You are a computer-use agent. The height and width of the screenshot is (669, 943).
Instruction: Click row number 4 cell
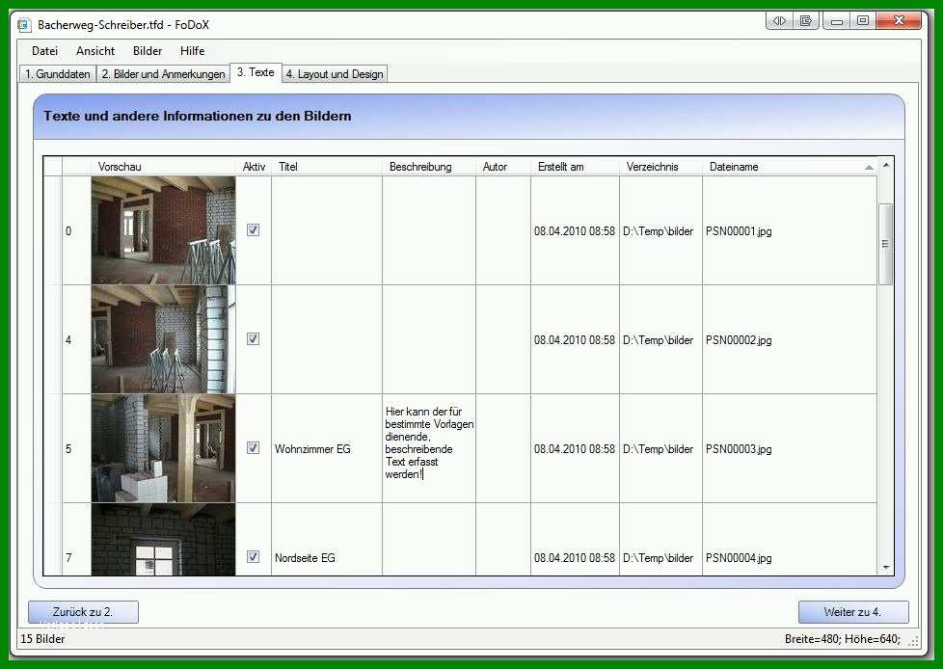pos(76,339)
